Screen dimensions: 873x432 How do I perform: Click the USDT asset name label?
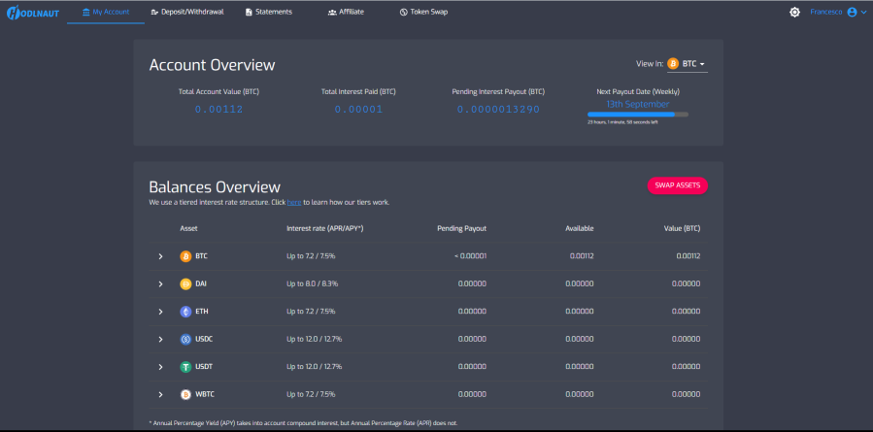[204, 367]
